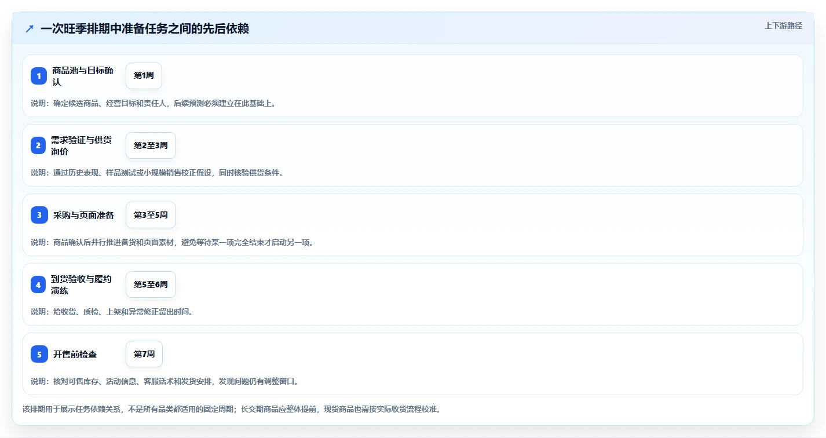826x438 pixels.
Task: Click the step title 需求验证与供货询价
Action: [81, 145]
